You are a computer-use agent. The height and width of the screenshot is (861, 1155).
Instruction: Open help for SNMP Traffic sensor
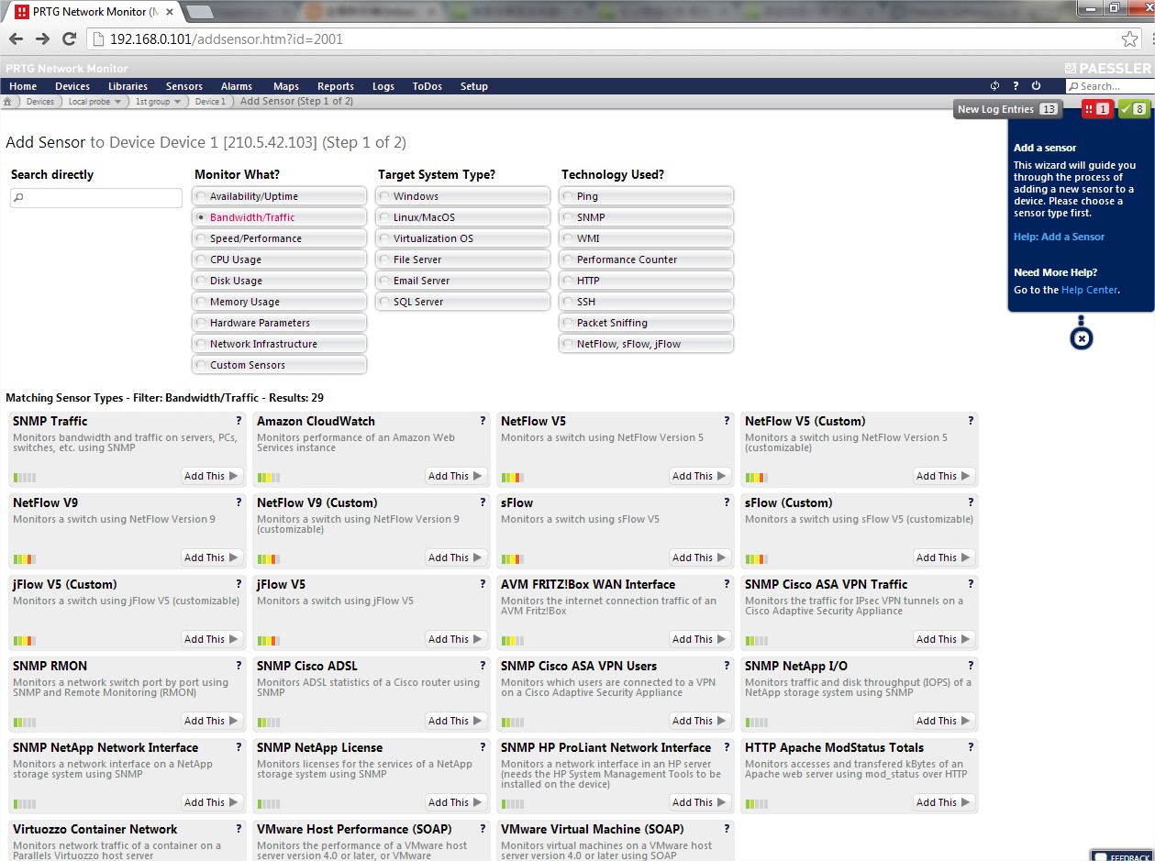(239, 421)
